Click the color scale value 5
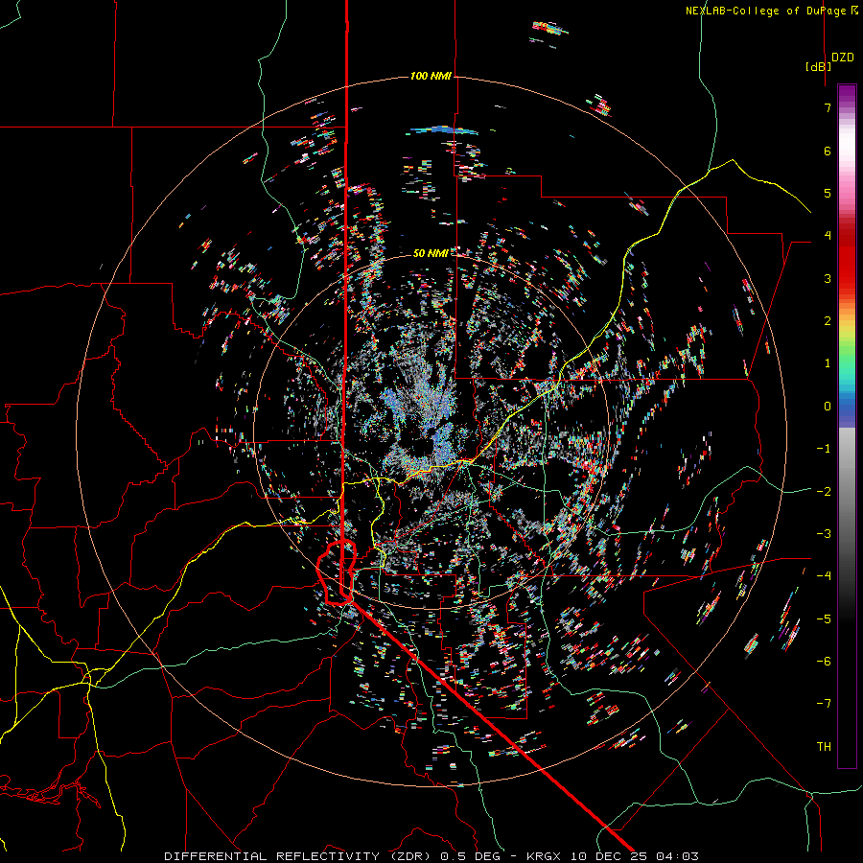This screenshot has width=863, height=863. click(x=828, y=193)
